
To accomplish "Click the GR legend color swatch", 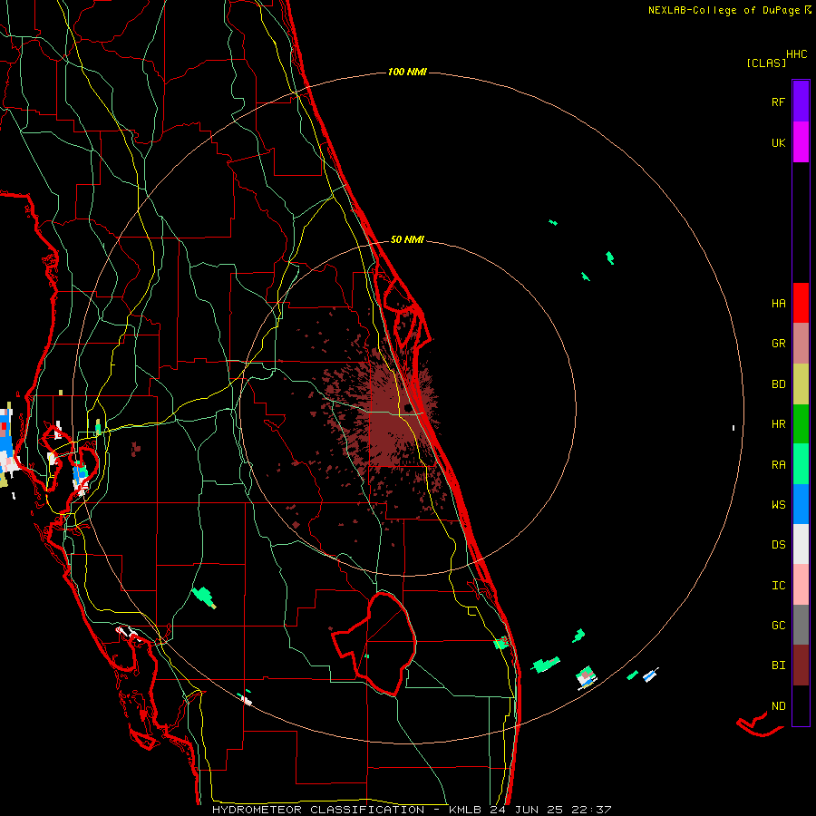I will (x=801, y=344).
